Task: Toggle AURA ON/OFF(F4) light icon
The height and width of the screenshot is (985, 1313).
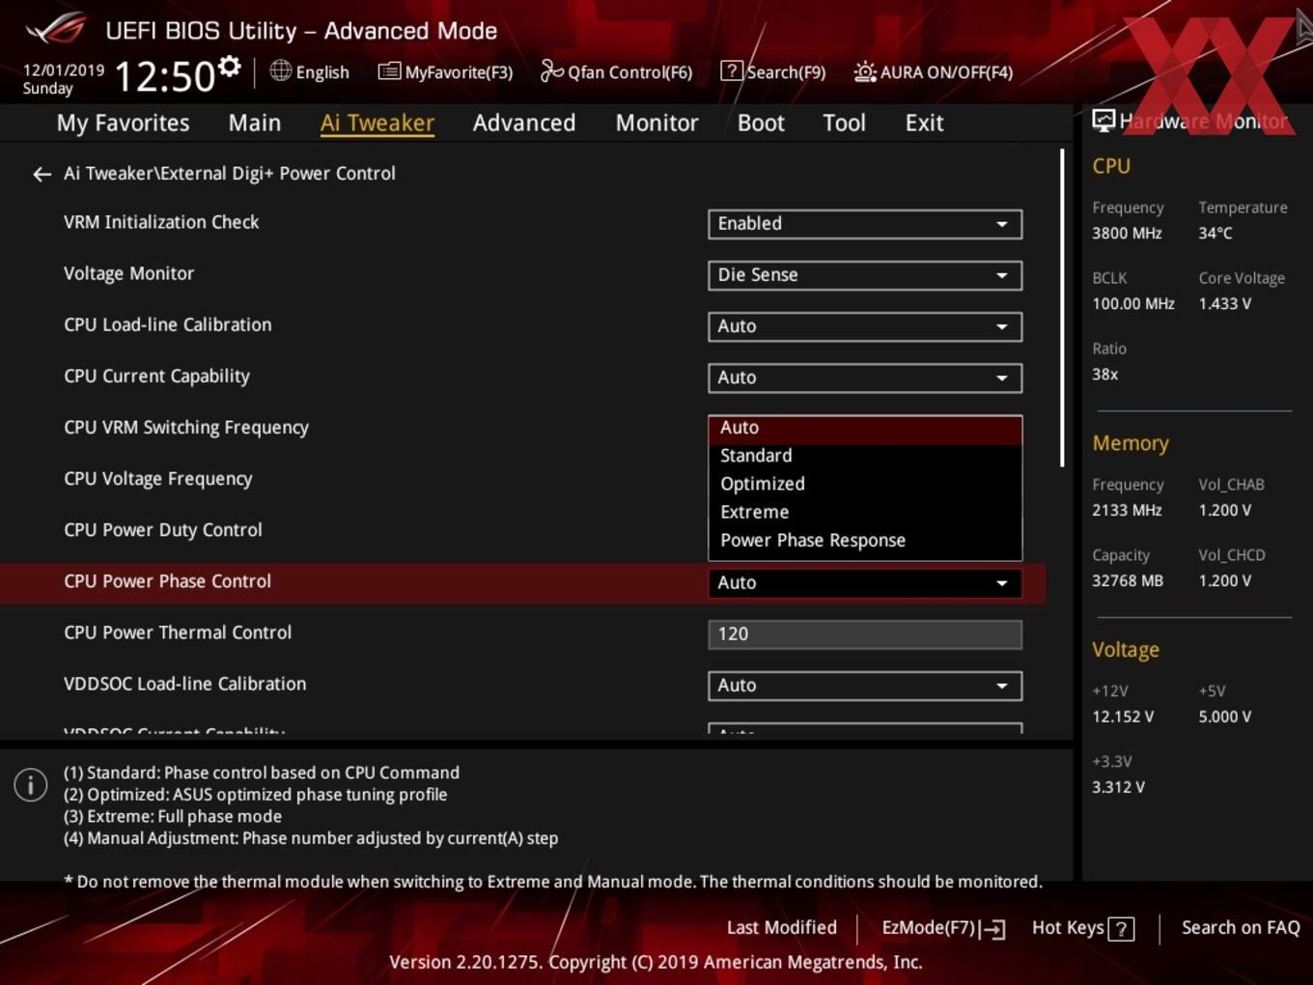Action: pyautogui.click(x=865, y=71)
